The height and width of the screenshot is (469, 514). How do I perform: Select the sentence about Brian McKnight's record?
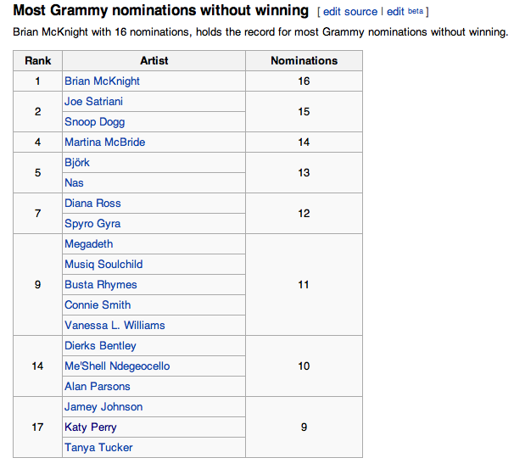[260, 32]
